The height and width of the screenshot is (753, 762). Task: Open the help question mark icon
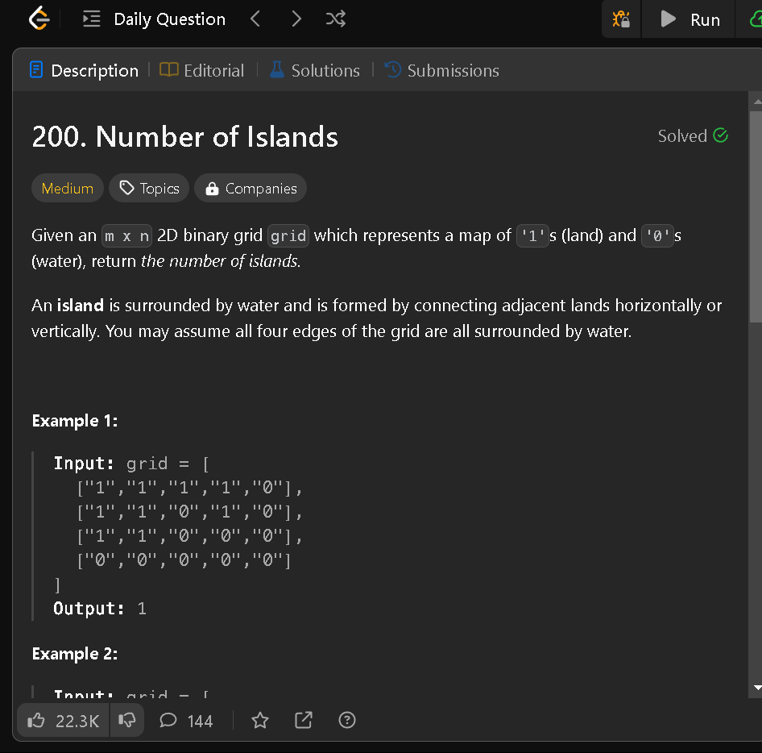346,720
